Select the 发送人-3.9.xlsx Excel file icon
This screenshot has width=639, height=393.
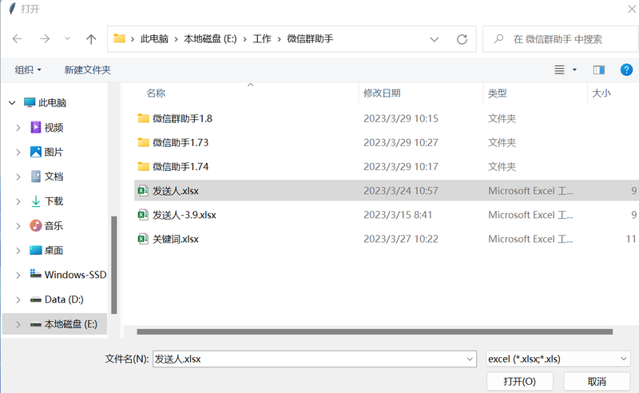143,214
